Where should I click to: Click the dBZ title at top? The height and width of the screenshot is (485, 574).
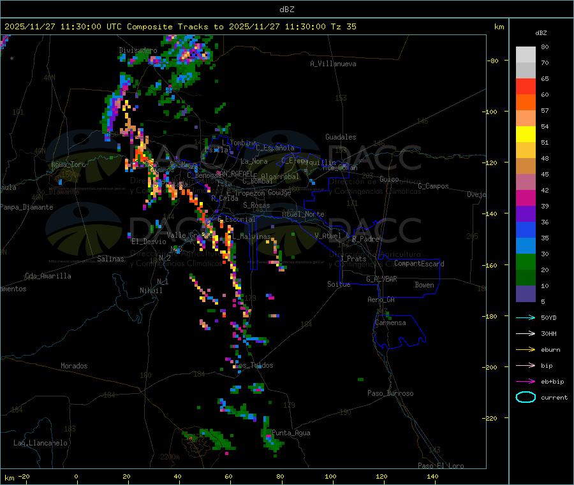pos(286,10)
